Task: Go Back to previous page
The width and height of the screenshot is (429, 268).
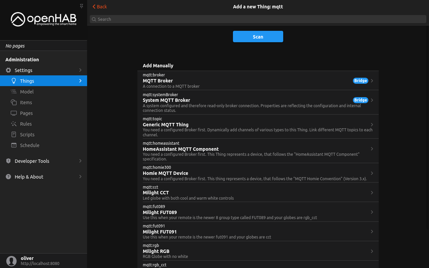Action: (100, 7)
